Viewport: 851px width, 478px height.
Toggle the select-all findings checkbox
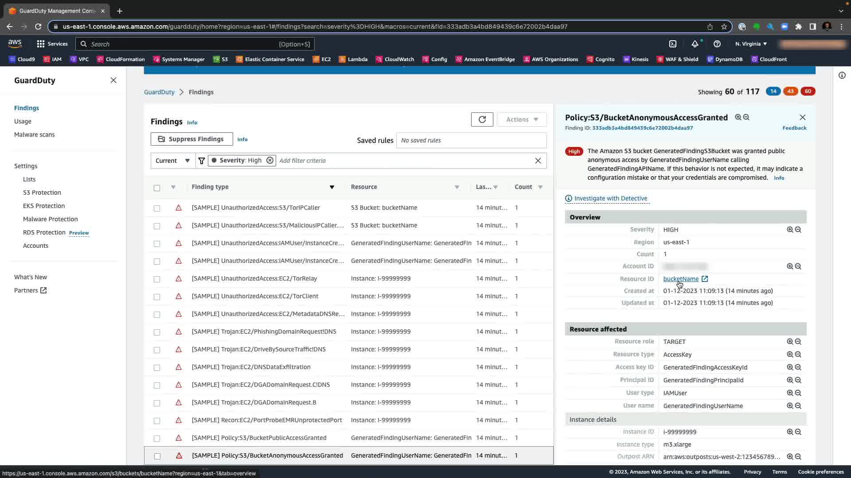(x=157, y=188)
